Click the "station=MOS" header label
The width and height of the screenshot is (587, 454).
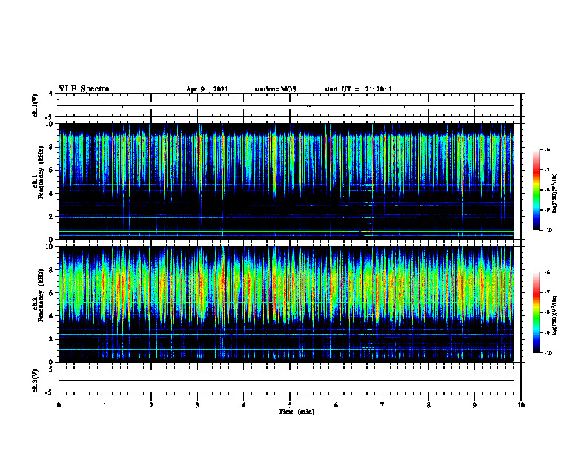click(276, 89)
